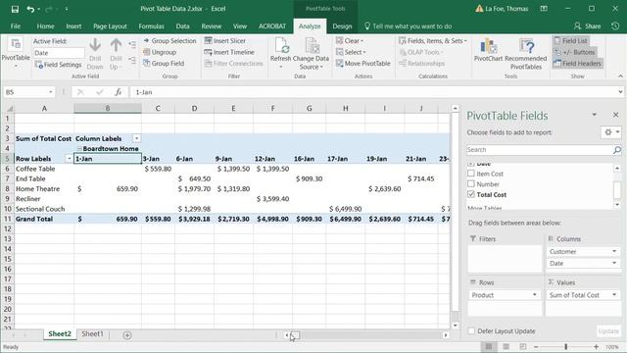This screenshot has width=627, height=353.
Task: Open Change Data Source
Action: [311, 54]
